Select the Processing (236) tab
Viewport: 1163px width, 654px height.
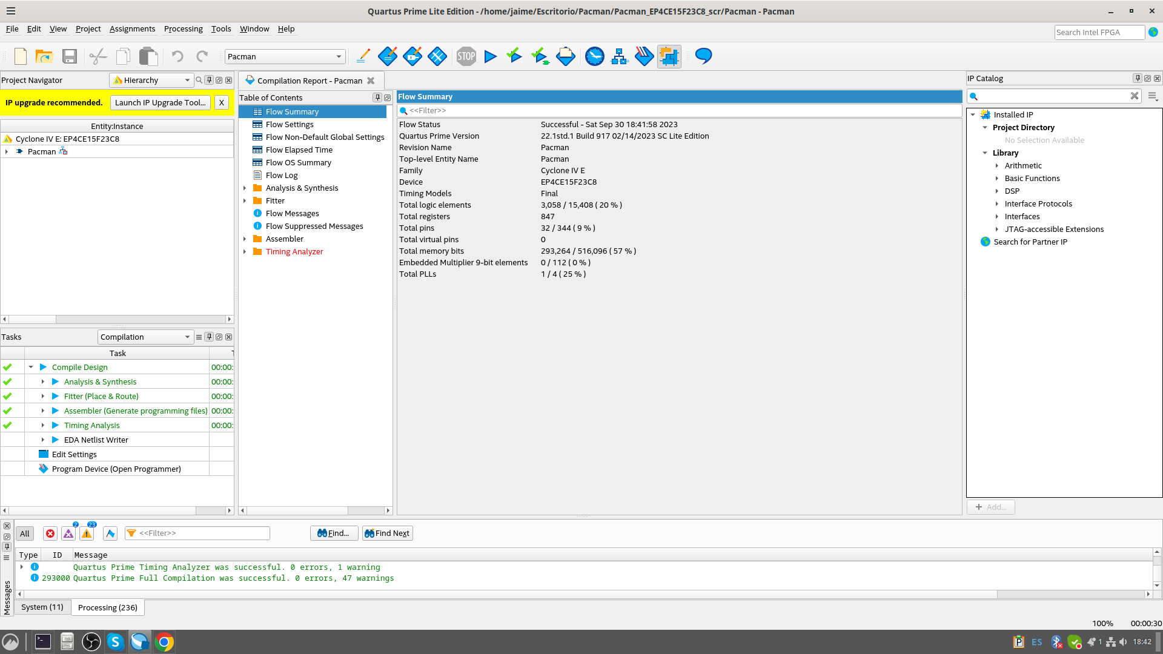pos(108,608)
